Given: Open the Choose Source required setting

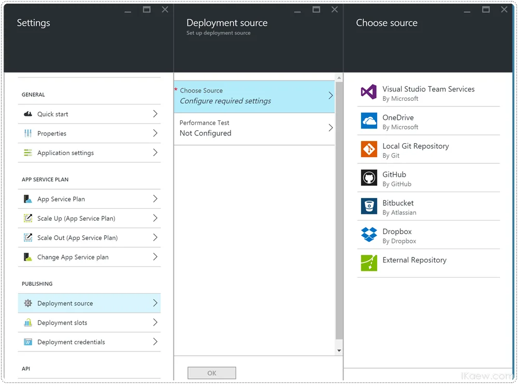Looking at the screenshot, I should click(254, 97).
